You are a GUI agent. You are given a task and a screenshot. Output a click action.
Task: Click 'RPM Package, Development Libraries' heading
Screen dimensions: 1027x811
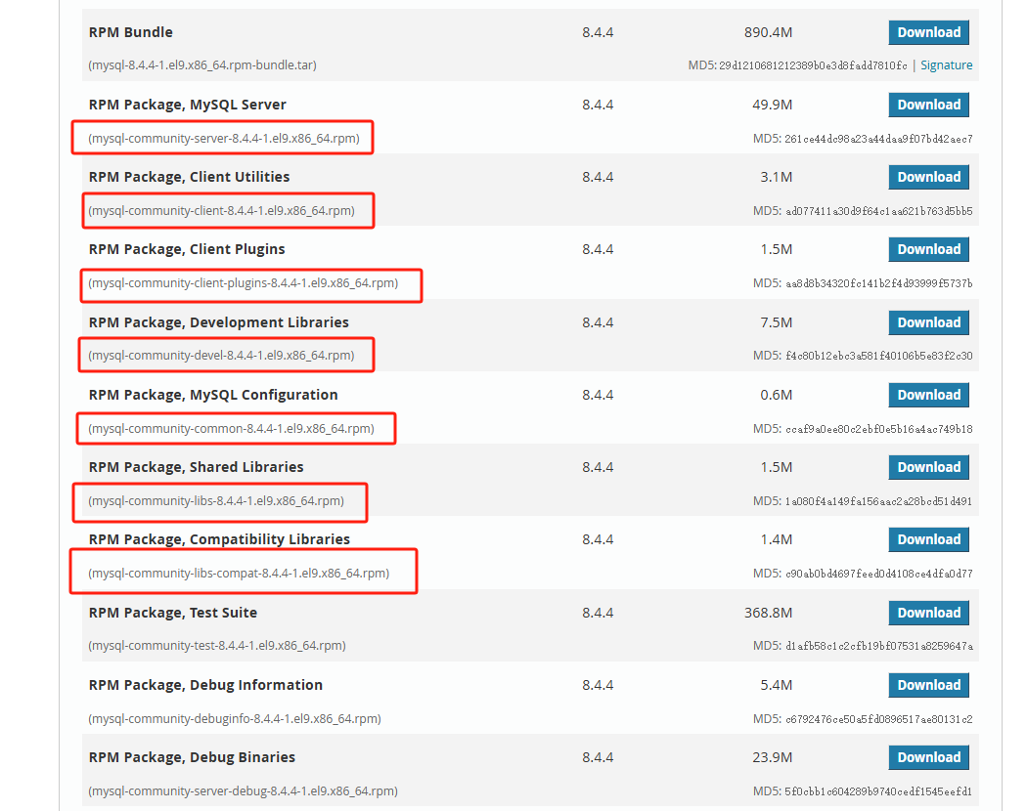[x=219, y=322]
